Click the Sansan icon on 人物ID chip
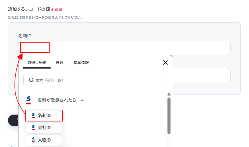 pyautogui.click(x=33, y=140)
